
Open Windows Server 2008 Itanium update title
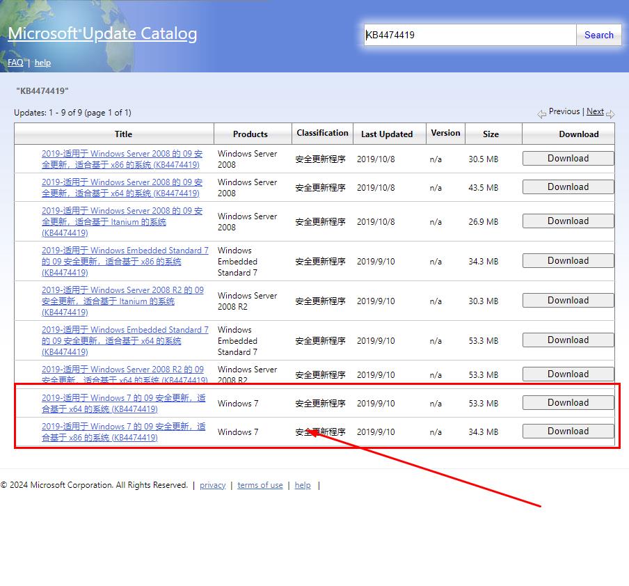coord(122,221)
